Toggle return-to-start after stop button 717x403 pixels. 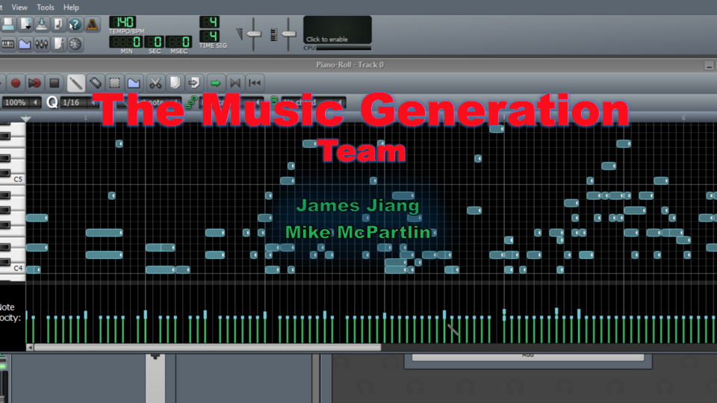pos(255,83)
